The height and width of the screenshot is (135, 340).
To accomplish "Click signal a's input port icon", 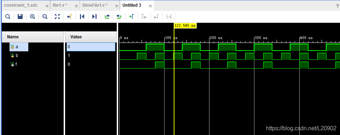I will pos(12,47).
